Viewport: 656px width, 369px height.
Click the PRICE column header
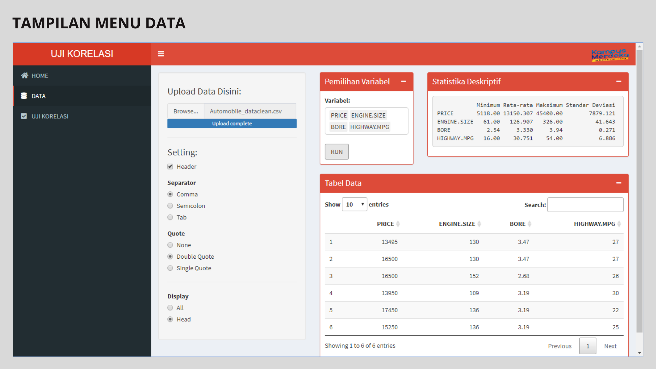click(385, 224)
